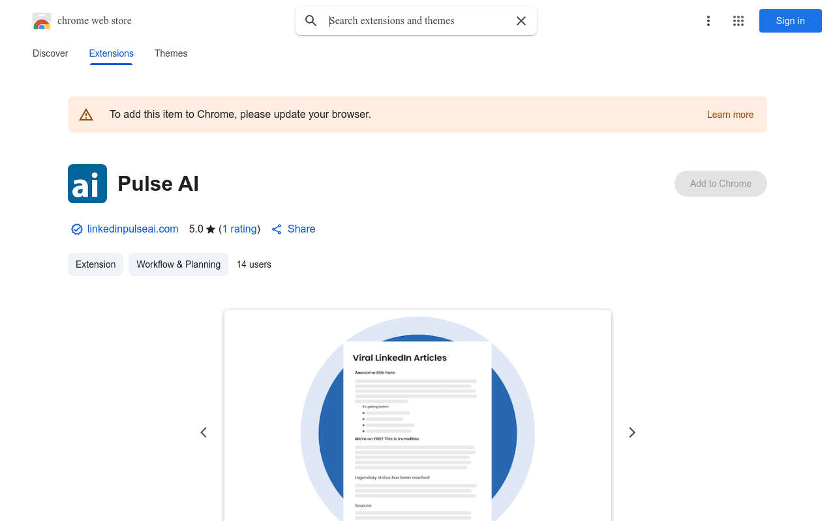Select the Extensions tab
Image resolution: width=835 pixels, height=521 pixels.
tap(112, 53)
